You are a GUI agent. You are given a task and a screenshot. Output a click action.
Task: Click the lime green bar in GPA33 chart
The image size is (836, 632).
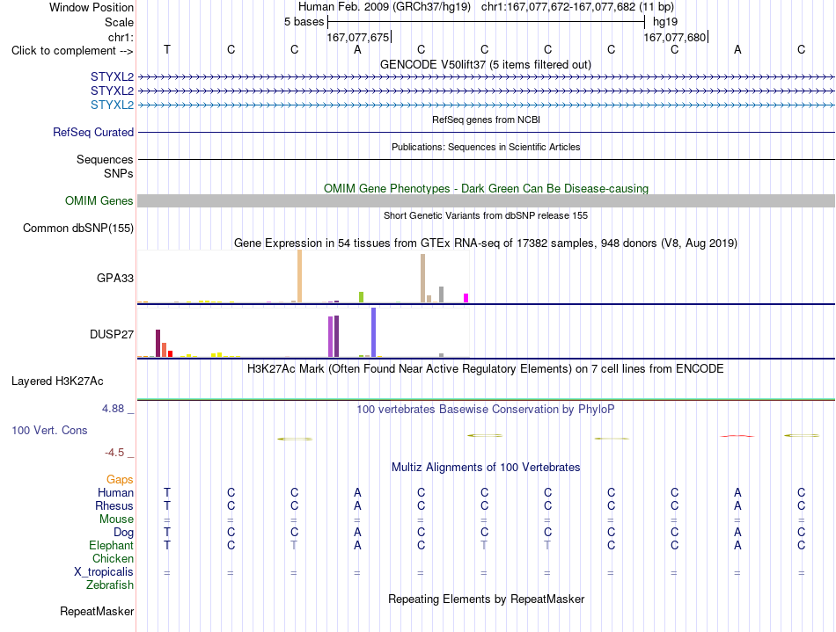362,297
